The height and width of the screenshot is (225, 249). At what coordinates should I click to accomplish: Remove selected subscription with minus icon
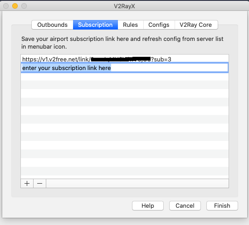40,184
